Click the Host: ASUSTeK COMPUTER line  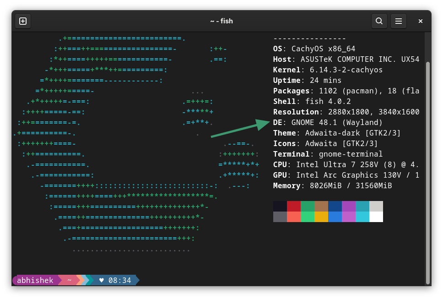point(346,60)
